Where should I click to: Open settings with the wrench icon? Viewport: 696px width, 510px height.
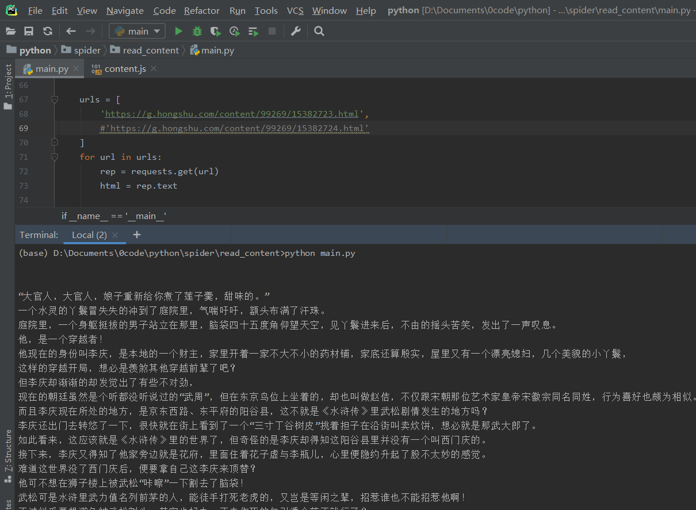(x=296, y=31)
